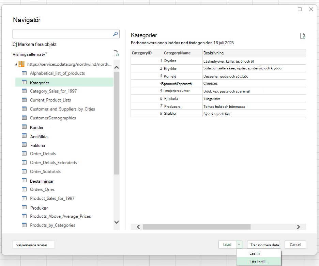Click the table icon next to Kunder
This screenshot has height=266, width=319.
click(x=24, y=127)
